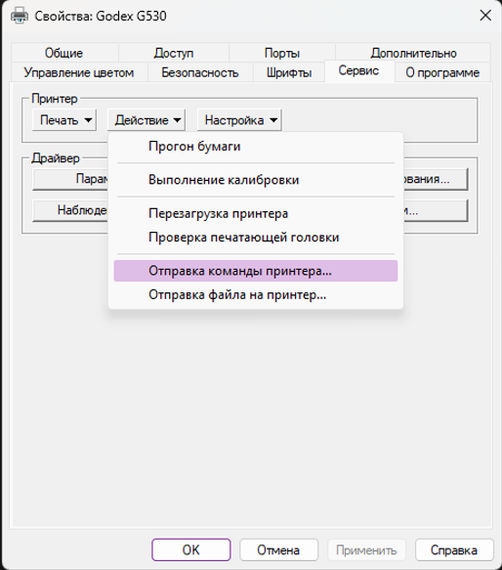The image size is (502, 570).
Task: Switch to the Безопасность tab
Action: click(200, 72)
